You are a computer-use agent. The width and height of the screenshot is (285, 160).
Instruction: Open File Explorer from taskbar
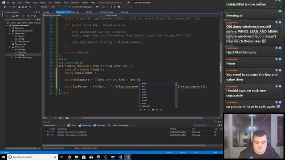(77, 157)
